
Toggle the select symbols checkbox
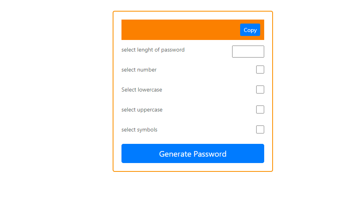tap(260, 129)
